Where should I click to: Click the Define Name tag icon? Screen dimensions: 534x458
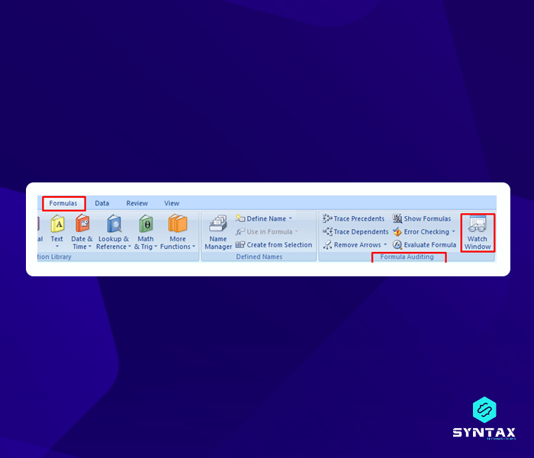(x=240, y=218)
